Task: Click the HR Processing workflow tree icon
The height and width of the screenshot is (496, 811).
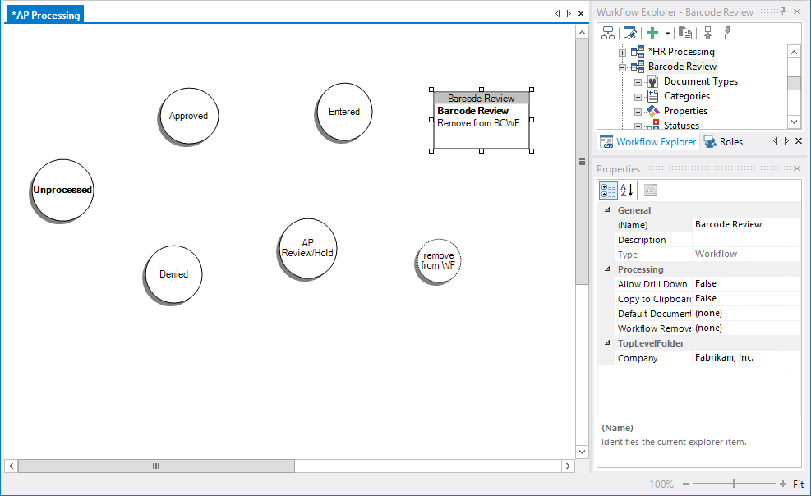Action: [x=638, y=52]
